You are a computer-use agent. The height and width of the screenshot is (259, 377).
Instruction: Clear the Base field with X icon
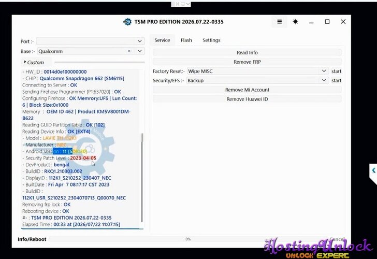click(x=129, y=51)
